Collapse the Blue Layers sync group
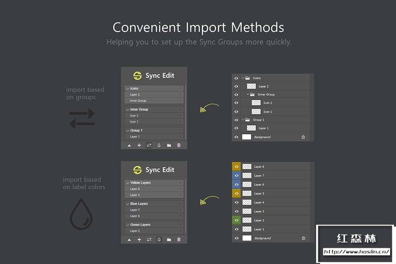 [x=127, y=204]
